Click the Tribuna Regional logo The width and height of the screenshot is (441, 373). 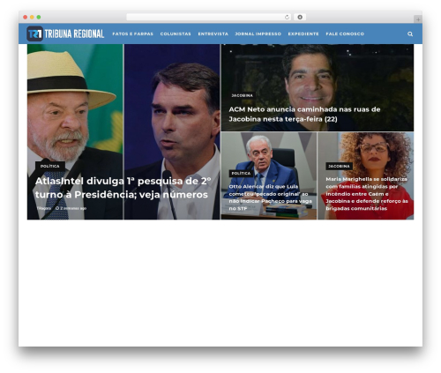[65, 34]
